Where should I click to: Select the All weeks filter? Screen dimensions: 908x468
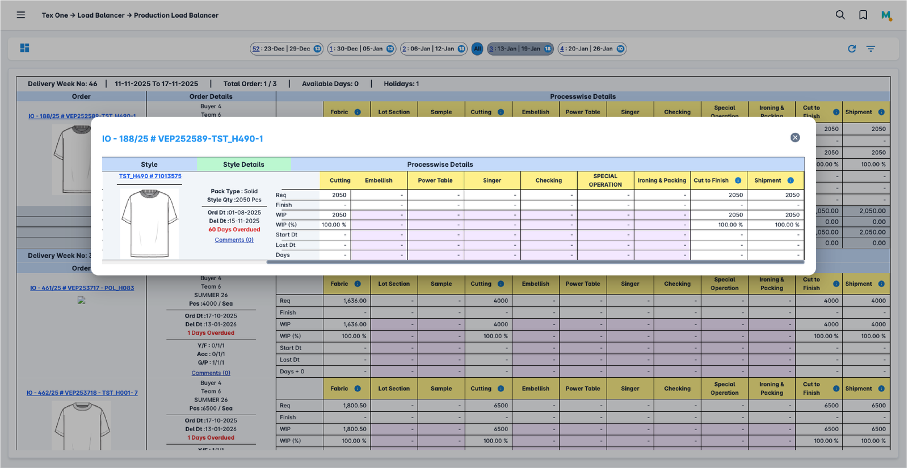[x=477, y=49]
